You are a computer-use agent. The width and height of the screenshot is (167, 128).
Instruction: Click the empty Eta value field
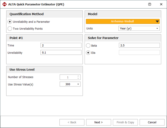click(139, 53)
